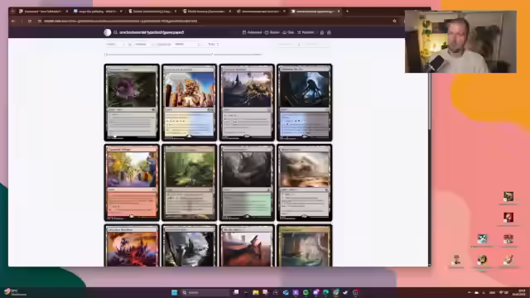Viewport: 530px width, 298px height.
Task: Click the Scryfall logo icon
Action: pos(108,32)
